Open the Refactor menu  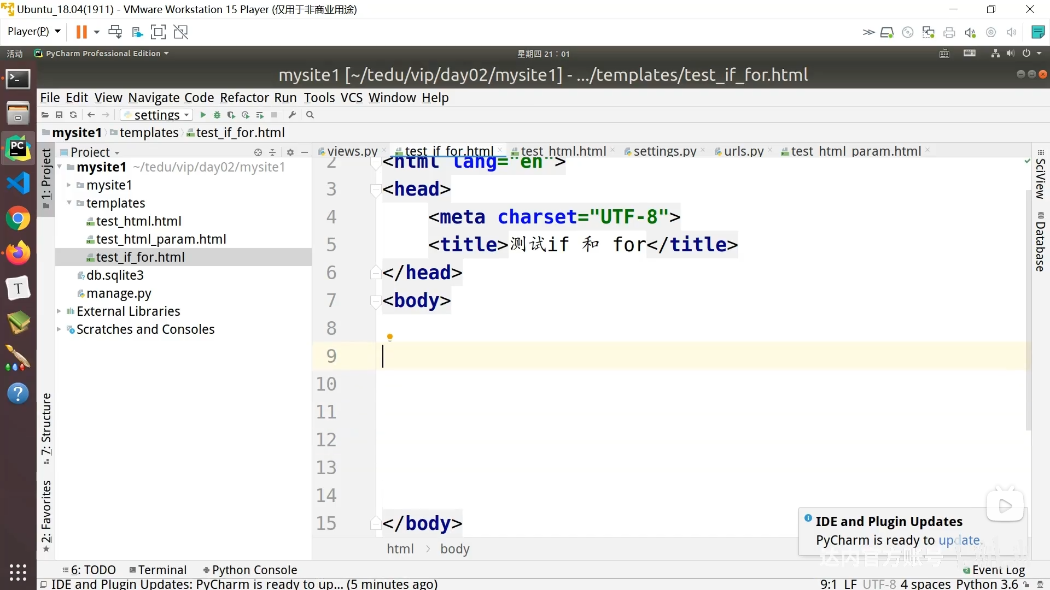point(244,98)
